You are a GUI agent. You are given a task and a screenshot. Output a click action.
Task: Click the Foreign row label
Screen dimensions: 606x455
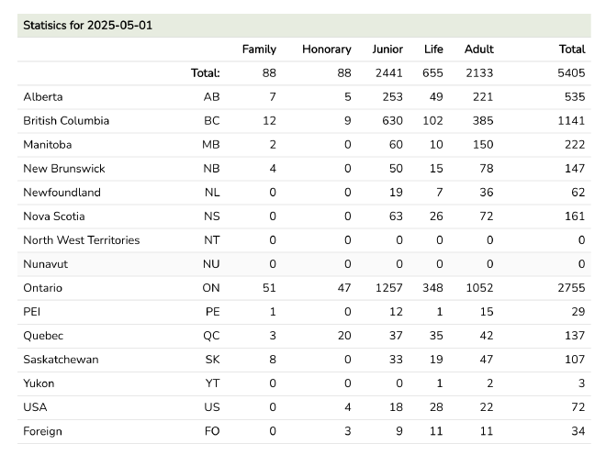[x=43, y=431]
